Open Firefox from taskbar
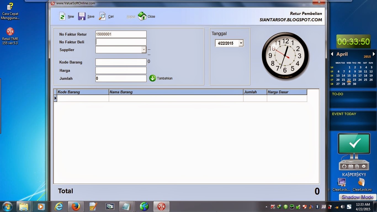Viewport: 377px width, 212px height. [x=76, y=206]
